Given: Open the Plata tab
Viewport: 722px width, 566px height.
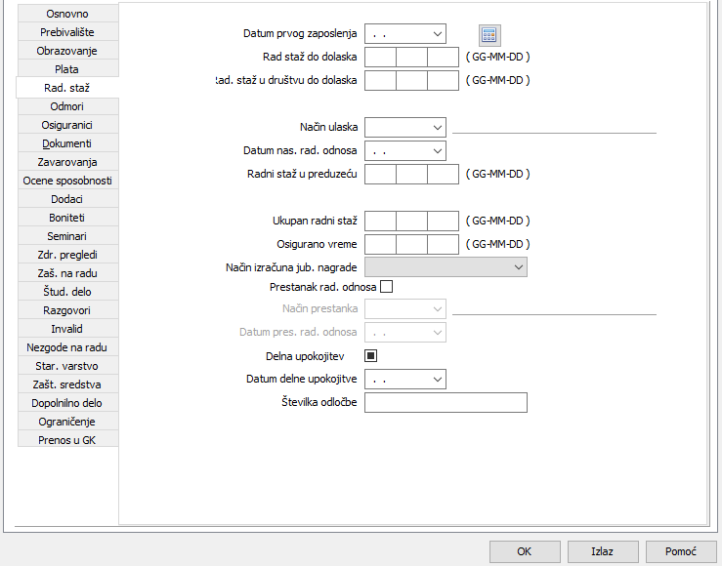Looking at the screenshot, I should tap(67, 69).
